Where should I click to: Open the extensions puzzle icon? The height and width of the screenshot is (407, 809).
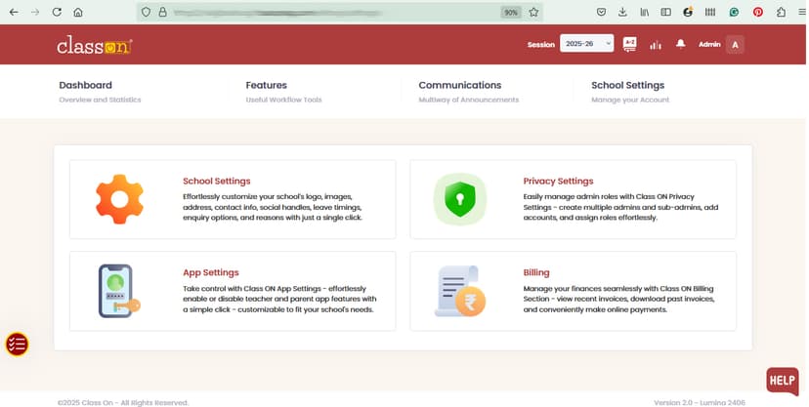point(781,12)
